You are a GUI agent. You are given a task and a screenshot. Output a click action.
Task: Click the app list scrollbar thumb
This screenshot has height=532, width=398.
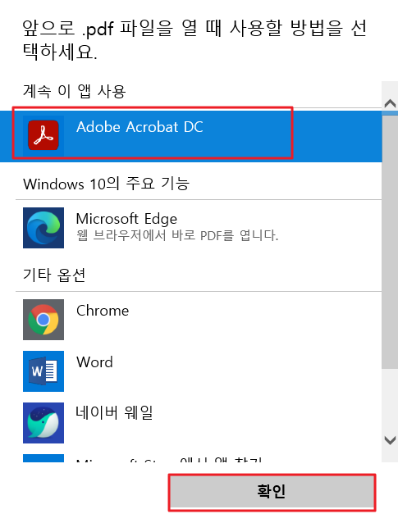point(390,241)
